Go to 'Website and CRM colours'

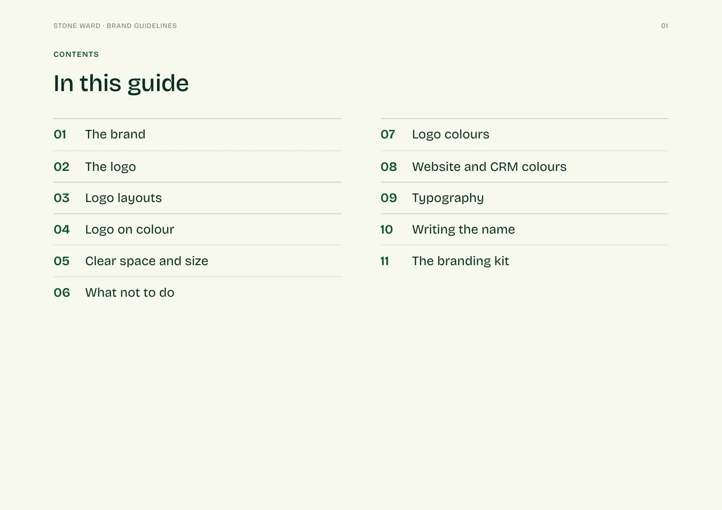point(524,166)
